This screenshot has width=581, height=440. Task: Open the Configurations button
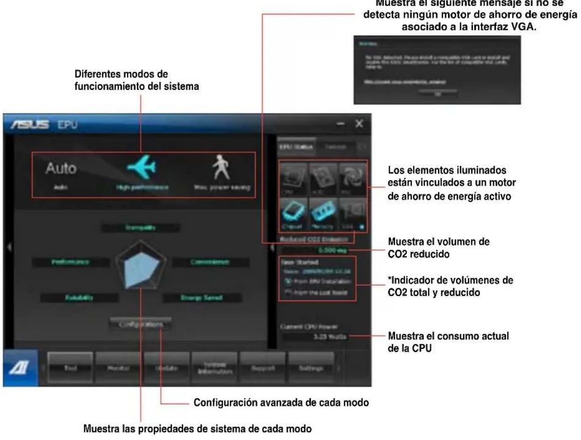141,324
